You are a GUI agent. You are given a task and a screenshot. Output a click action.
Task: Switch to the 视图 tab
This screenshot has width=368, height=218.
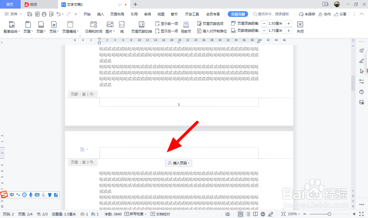click(161, 14)
